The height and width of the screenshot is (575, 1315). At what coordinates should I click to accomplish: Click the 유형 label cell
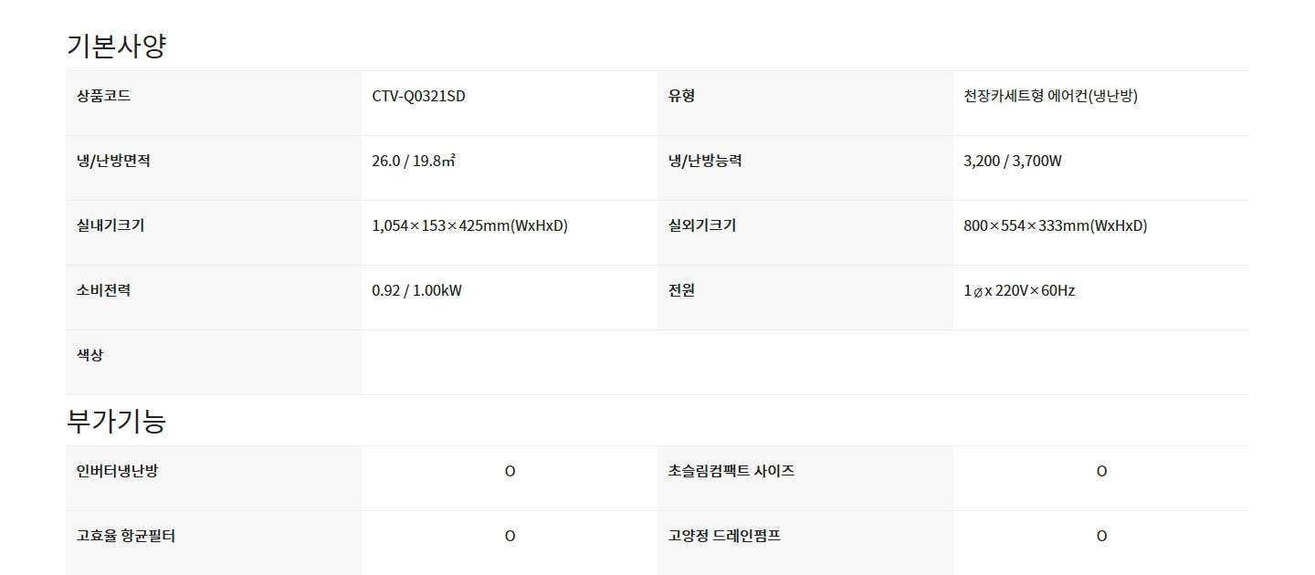click(x=805, y=103)
